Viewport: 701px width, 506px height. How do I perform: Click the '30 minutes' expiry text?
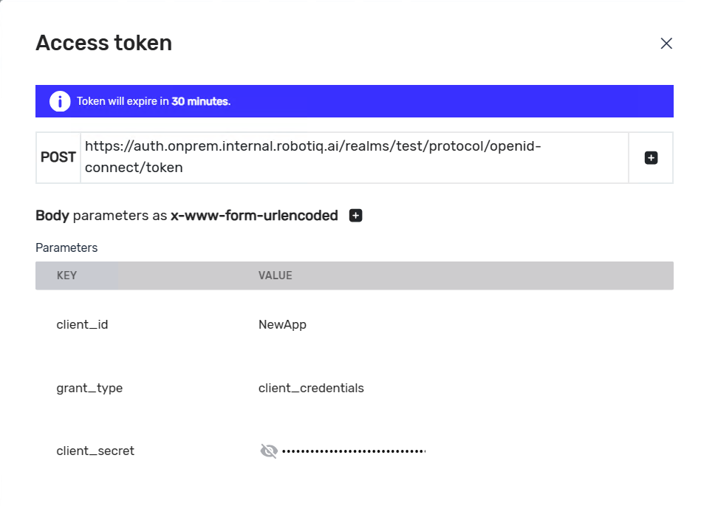[x=200, y=101]
